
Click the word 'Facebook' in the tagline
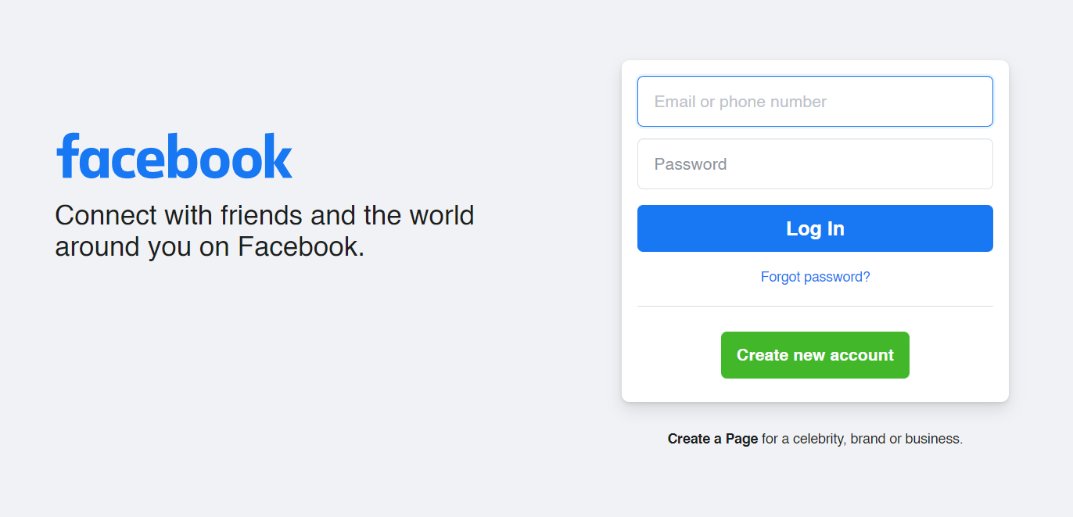point(301,246)
